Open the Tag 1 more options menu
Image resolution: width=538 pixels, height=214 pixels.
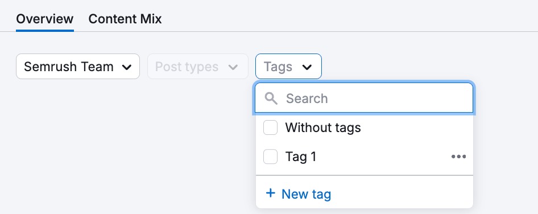click(x=458, y=157)
